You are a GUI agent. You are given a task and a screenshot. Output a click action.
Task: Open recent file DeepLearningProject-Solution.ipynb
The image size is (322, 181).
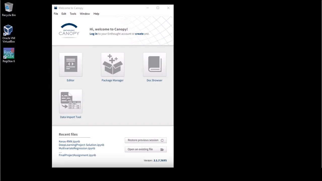[82, 145]
